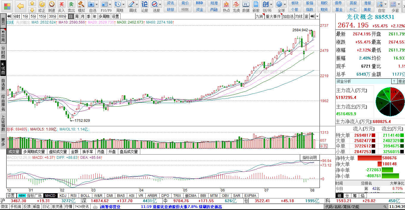Viewport: 405px width, 210px height.
Task: Go to the previous stock with up arrow
Action: coord(32,3)
